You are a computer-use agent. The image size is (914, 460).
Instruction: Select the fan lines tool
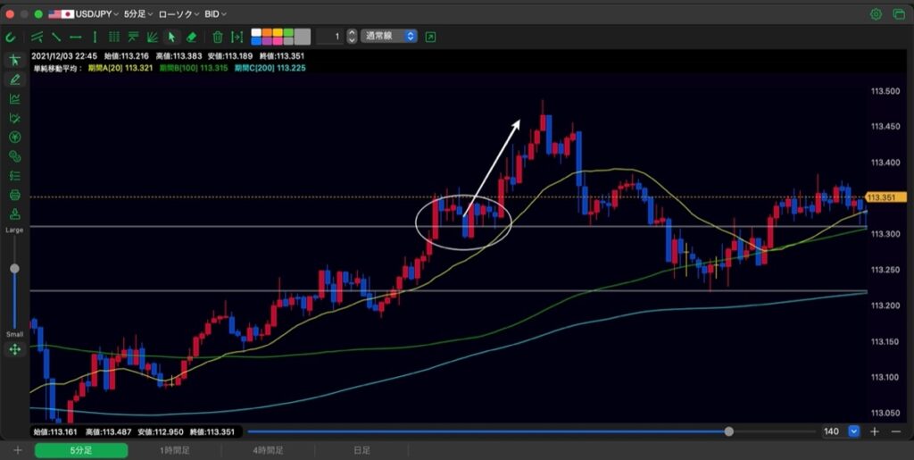click(152, 37)
